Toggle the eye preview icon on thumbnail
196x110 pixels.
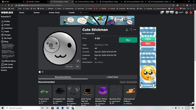click(78, 61)
